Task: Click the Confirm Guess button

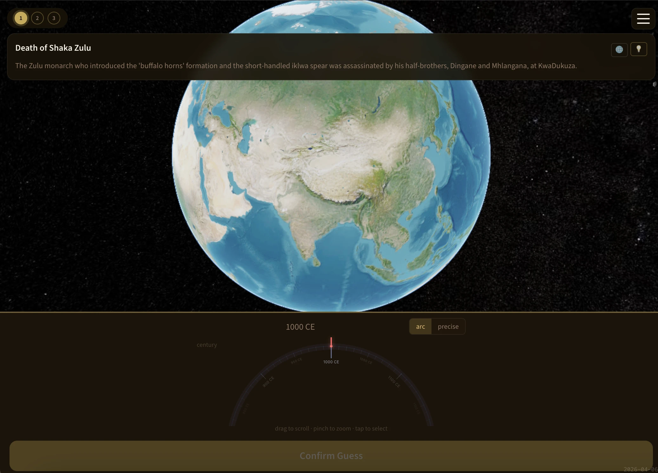Action: pyautogui.click(x=331, y=456)
